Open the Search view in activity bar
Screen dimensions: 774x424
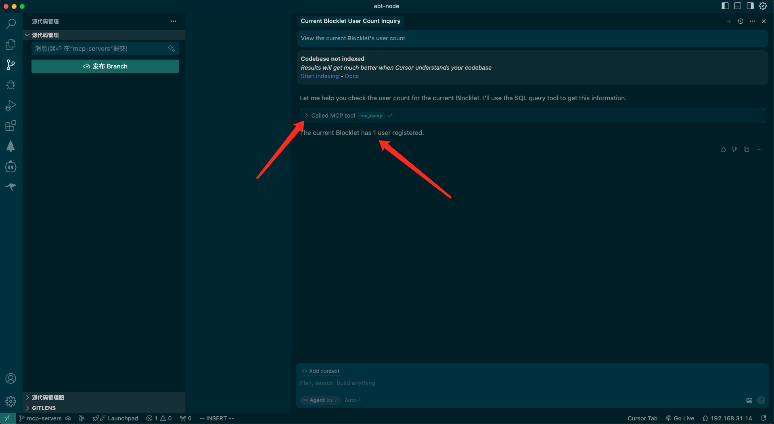11,24
